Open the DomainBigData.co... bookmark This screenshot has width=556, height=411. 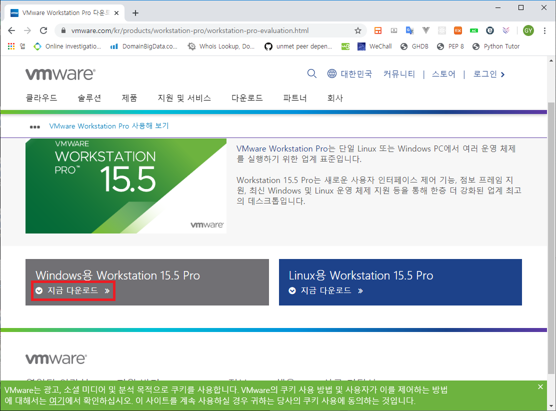click(x=144, y=46)
